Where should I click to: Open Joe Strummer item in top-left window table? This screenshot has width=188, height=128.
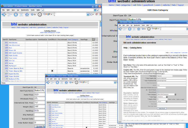pos(14,45)
